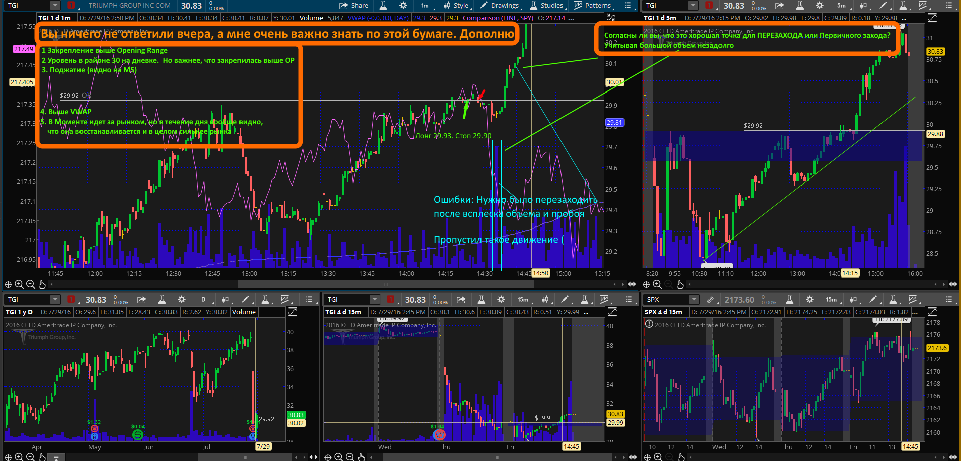Select the pan hand tool under the 1m chart
The height and width of the screenshot is (461, 961).
[42, 284]
